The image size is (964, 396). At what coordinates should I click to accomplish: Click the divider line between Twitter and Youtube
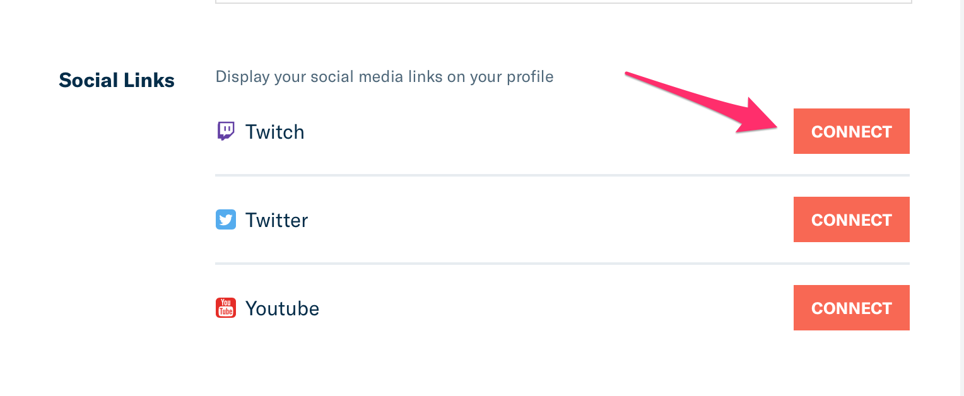(562, 264)
